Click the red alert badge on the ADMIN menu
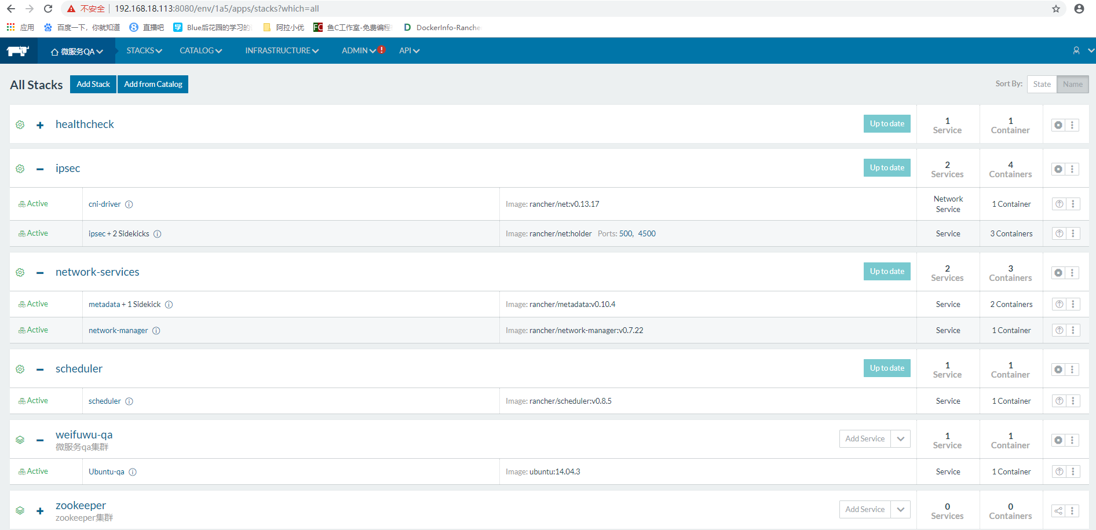 tap(381, 50)
